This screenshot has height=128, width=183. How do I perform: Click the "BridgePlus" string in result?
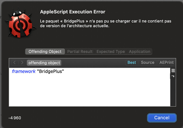coord(50,71)
